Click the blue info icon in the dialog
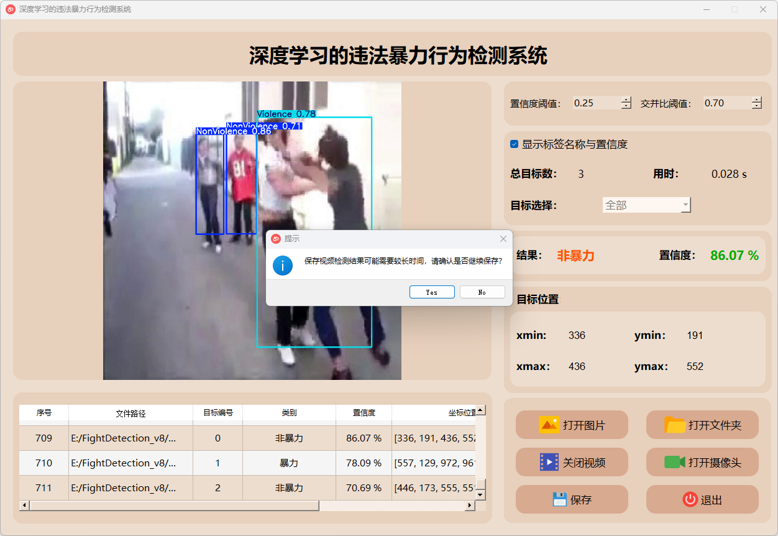Viewport: 778px width, 536px height. click(283, 266)
